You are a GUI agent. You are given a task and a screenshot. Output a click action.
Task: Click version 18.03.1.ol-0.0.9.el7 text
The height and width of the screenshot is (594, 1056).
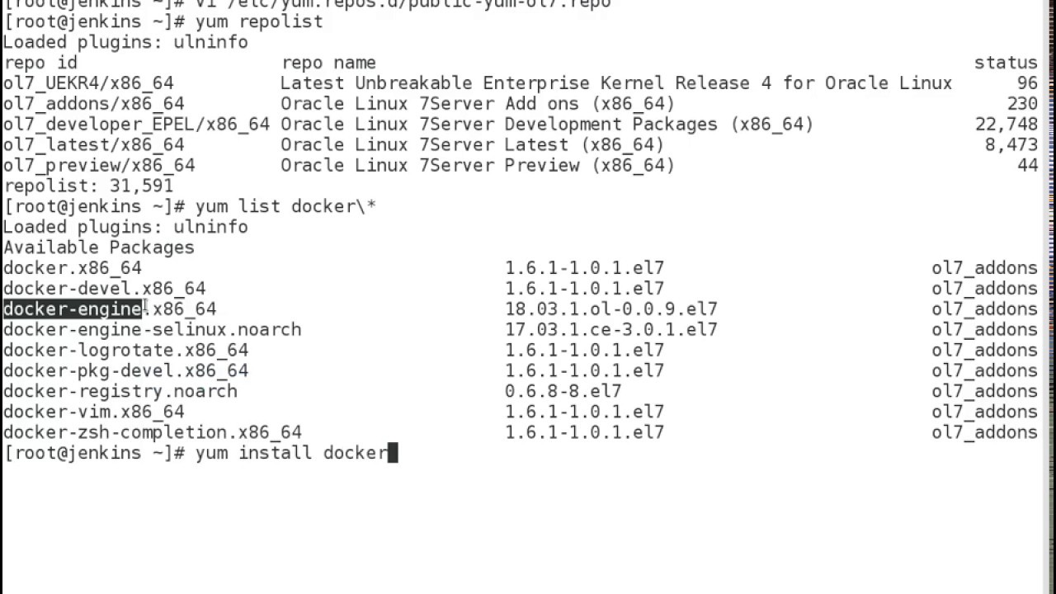(x=611, y=309)
